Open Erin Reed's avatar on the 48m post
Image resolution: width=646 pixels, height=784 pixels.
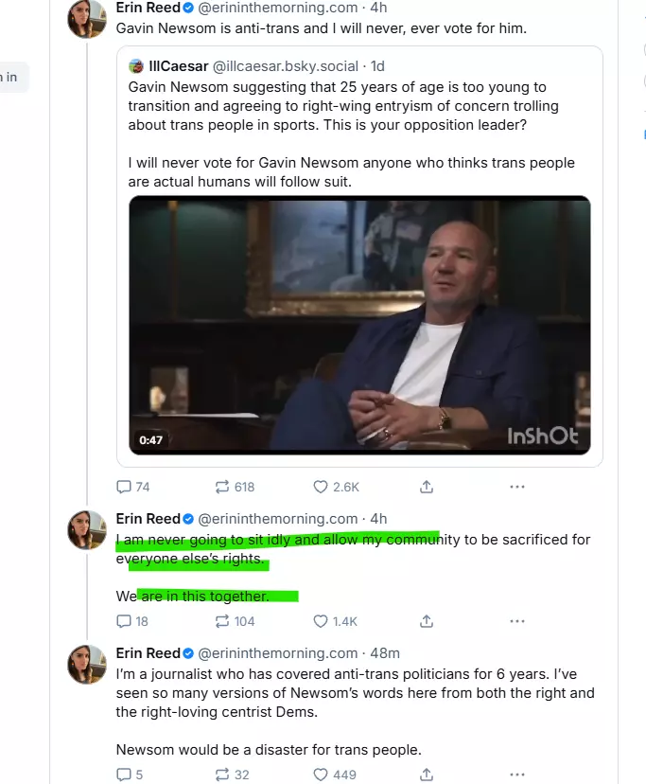tap(86, 664)
